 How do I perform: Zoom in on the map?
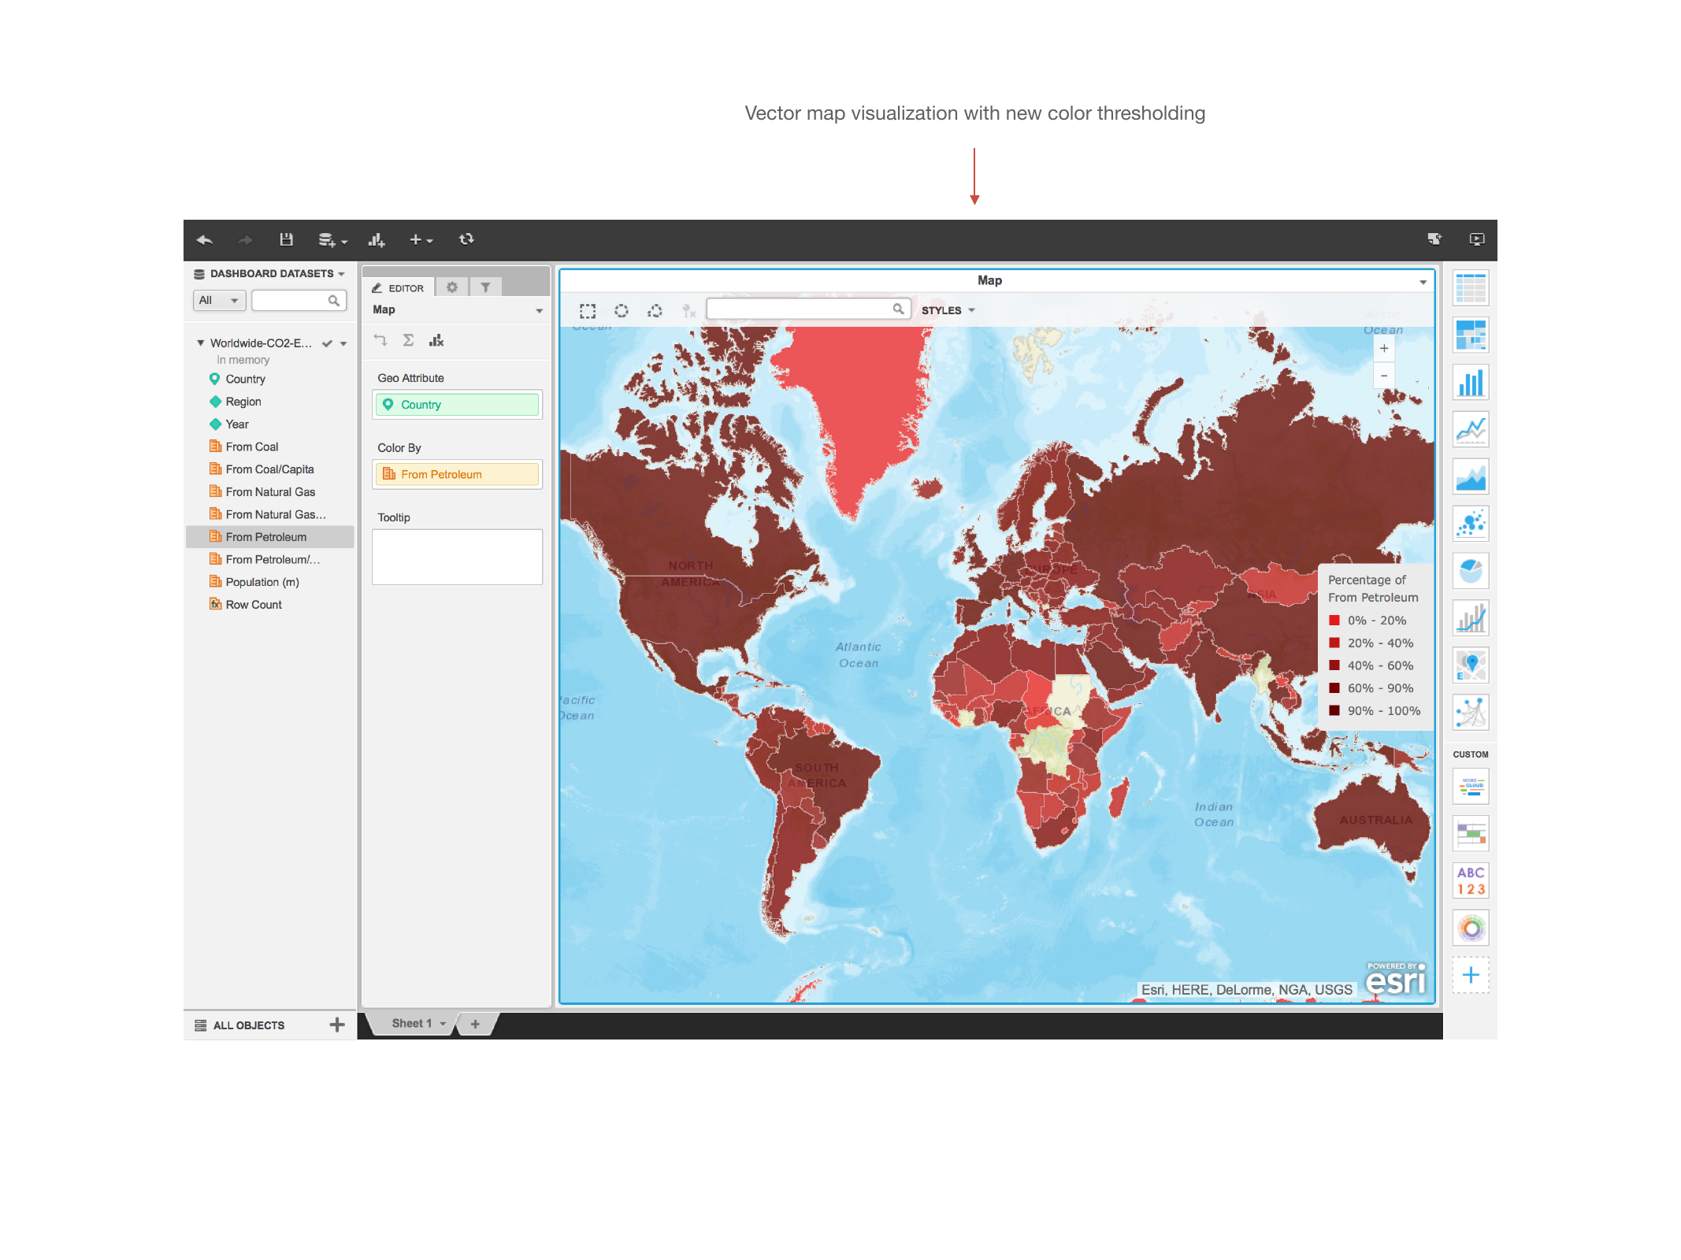[x=1384, y=349]
